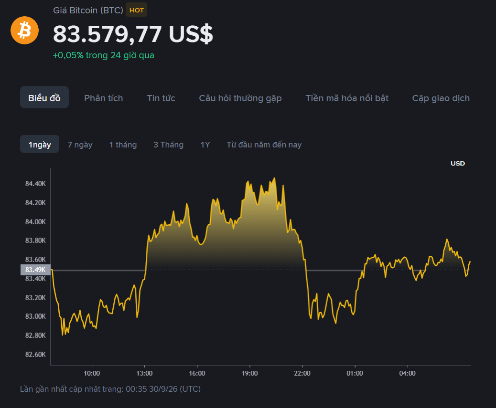Click the USD currency label above chart
The width and height of the screenshot is (496, 408).
457,163
